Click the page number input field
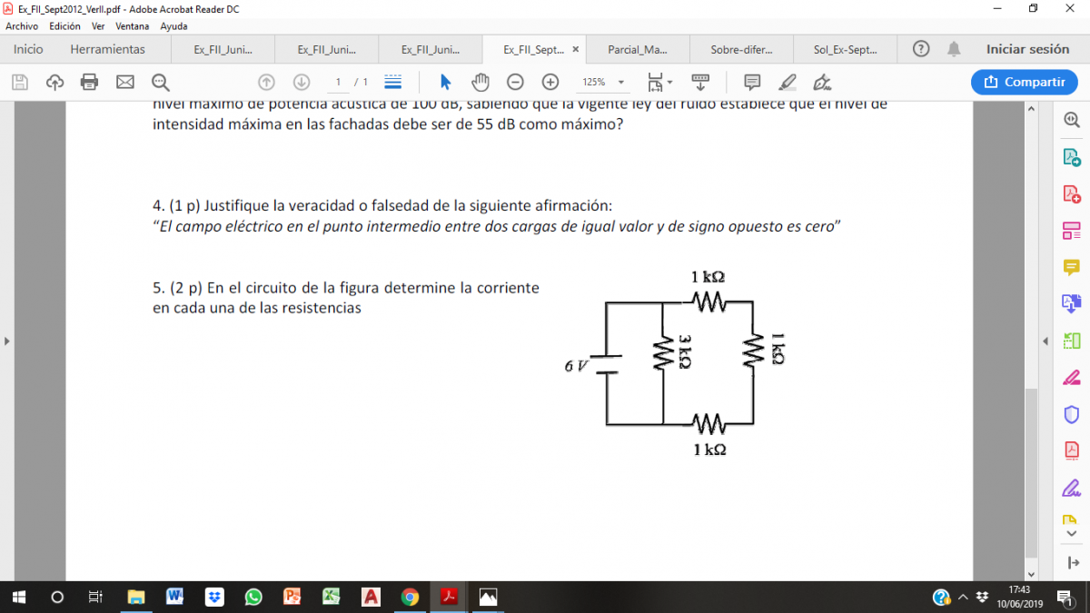Image resolution: width=1090 pixels, height=613 pixels. click(x=338, y=83)
